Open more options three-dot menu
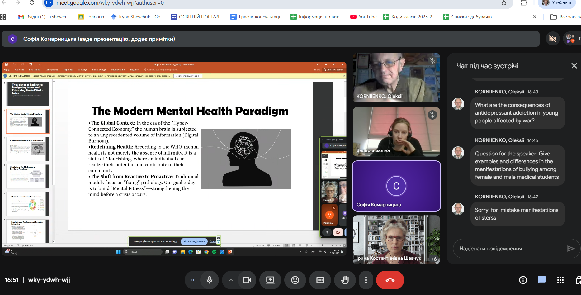This screenshot has width=581, height=295. pos(366,280)
